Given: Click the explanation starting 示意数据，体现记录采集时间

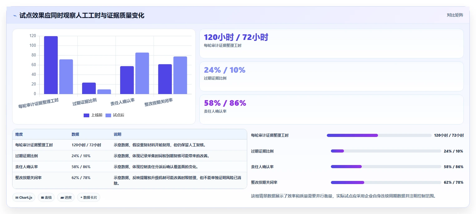Looking at the screenshot, I should click(x=161, y=156).
